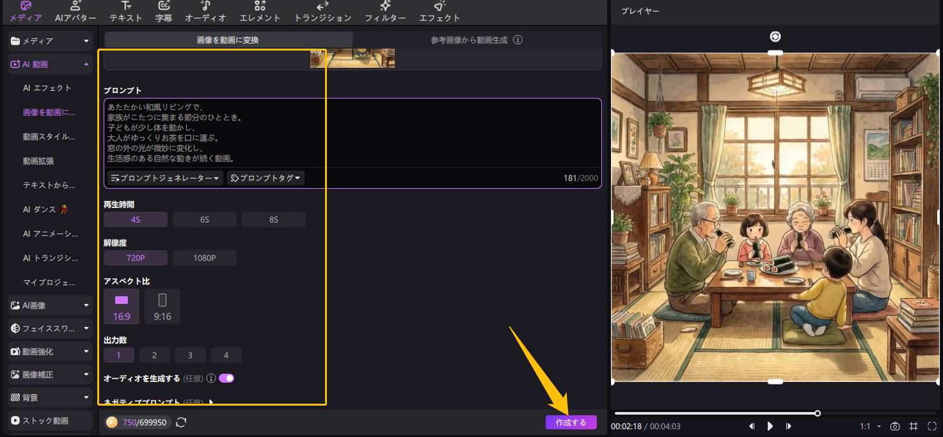Step to the previous frame
Screen dimensions: 943x437
tap(752, 426)
